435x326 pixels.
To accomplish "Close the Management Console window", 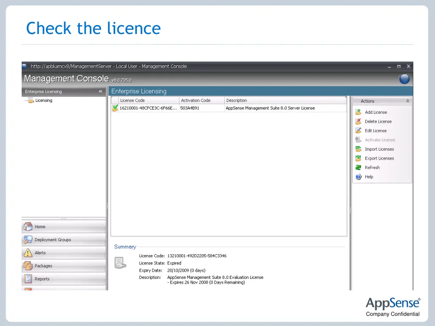I will tap(408, 66).
